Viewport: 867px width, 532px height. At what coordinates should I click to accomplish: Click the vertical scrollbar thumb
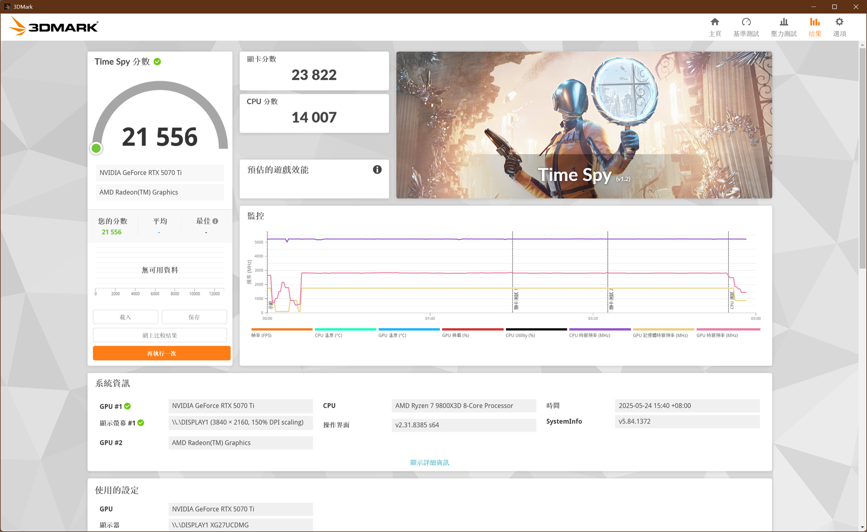[x=862, y=158]
